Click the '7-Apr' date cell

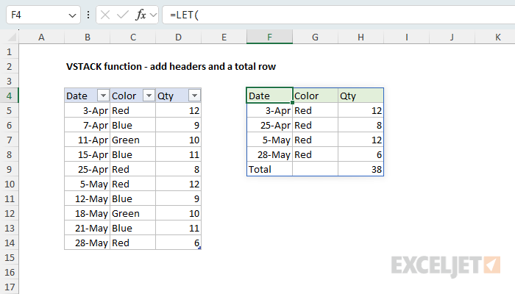[88, 126]
